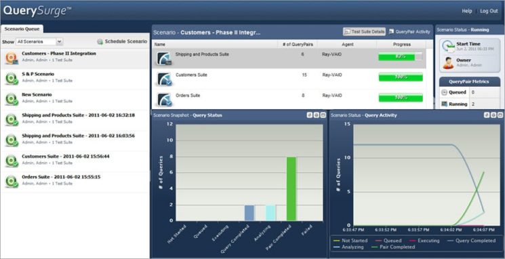Select the S & P Scenario title
Screen dimensions: 505x259
coord(38,74)
